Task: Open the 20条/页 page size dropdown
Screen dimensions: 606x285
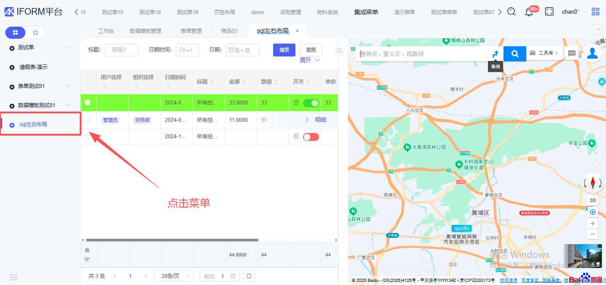Action: pos(173,276)
